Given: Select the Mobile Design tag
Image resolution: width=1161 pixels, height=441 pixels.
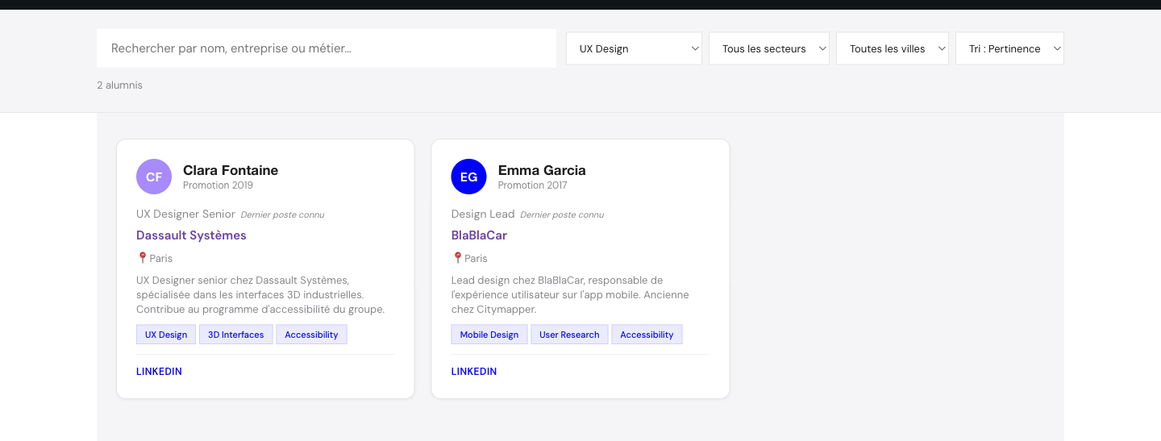Looking at the screenshot, I should 489,335.
